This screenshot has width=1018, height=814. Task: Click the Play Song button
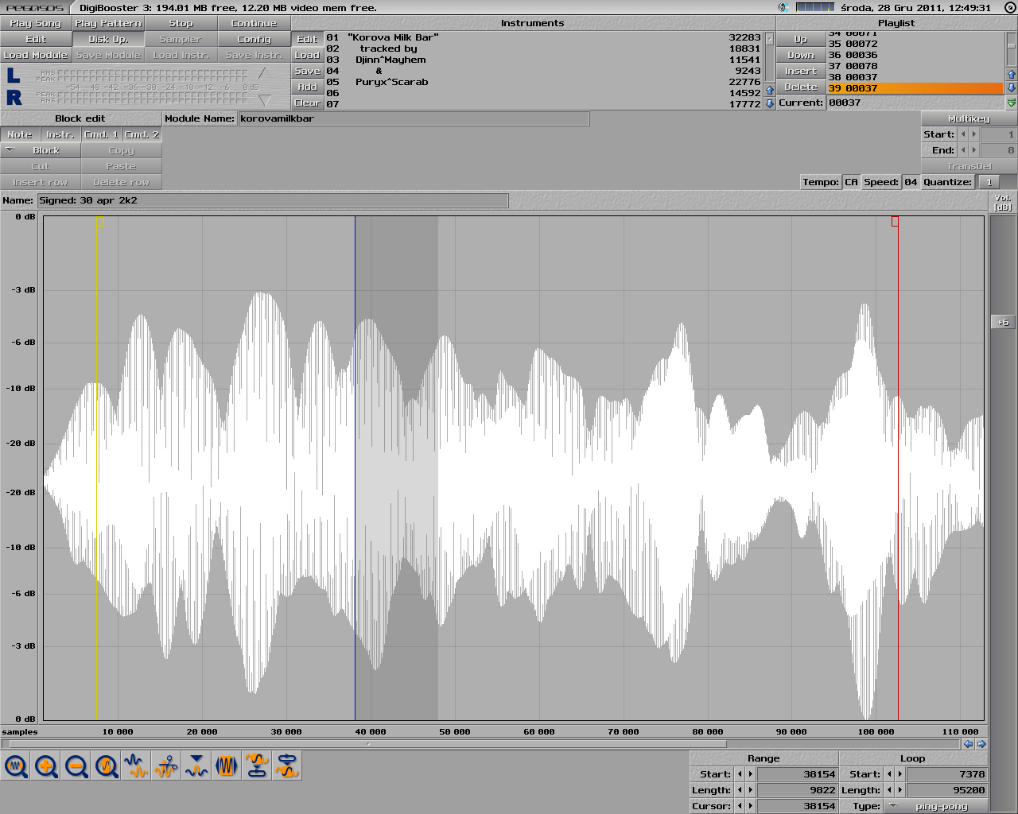[x=36, y=23]
